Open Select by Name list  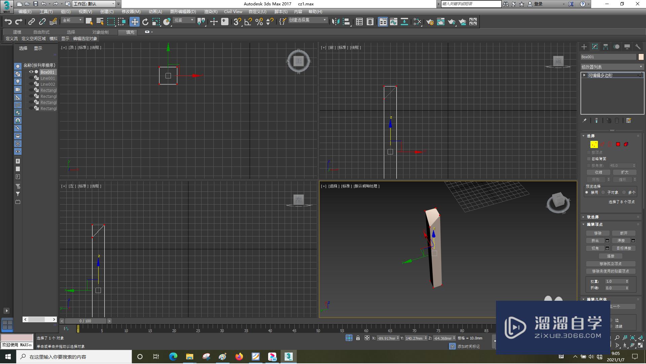tap(100, 22)
